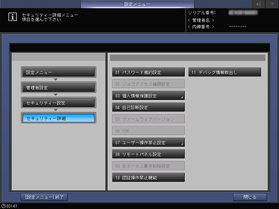
Task: Click the speaker sound icon at top
Action: 258,4
